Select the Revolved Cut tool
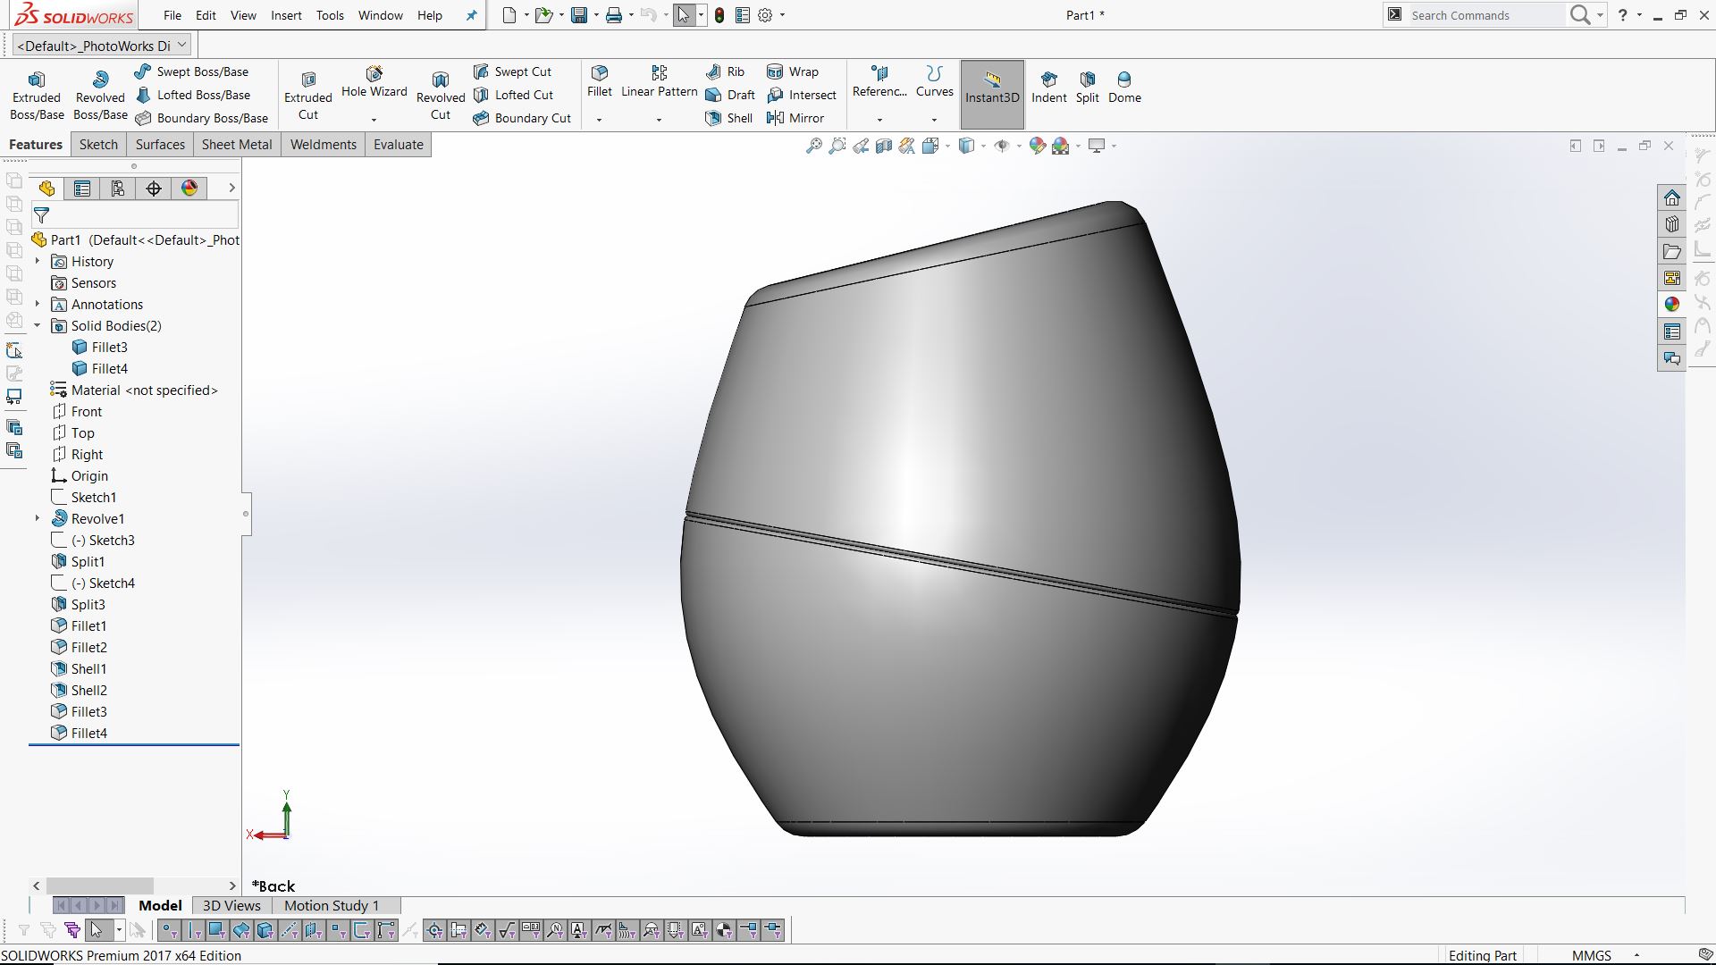This screenshot has height=965, width=1716. pyautogui.click(x=440, y=94)
